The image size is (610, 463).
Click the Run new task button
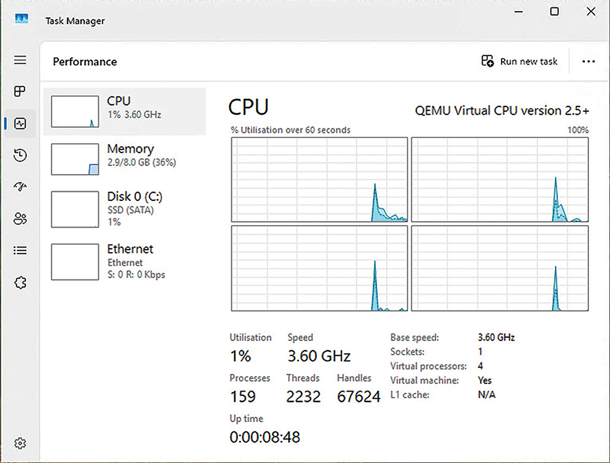pos(519,61)
